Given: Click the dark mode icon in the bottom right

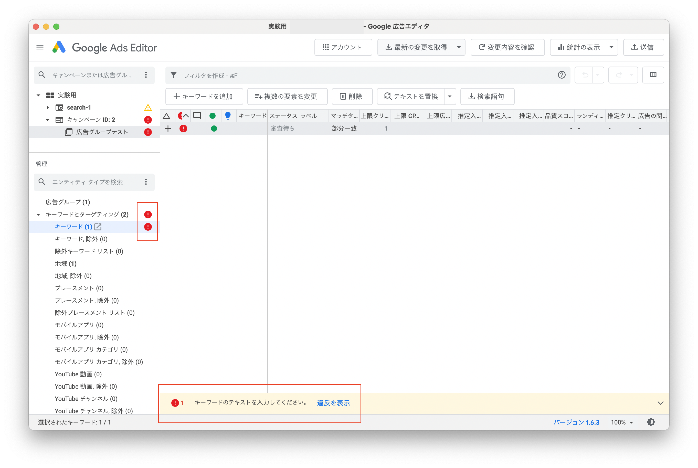Looking at the screenshot, I should point(651,422).
